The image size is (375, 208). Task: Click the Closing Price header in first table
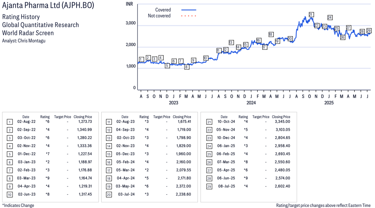[83, 117]
